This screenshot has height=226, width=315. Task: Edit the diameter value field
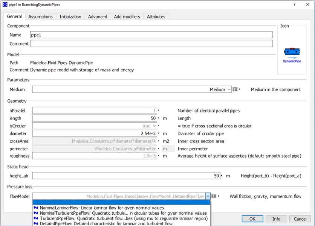[95, 133]
